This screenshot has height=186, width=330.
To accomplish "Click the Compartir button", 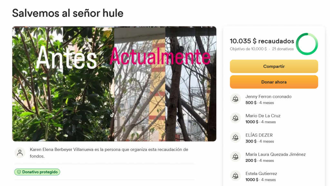I will 274,66.
